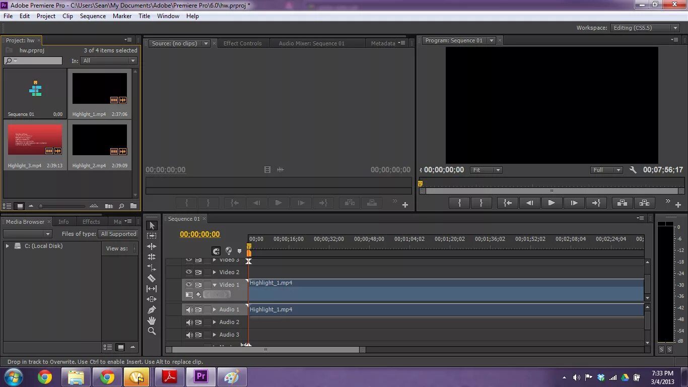
Task: Select Highlight_3.mp4 thumbnail in Project panel
Action: click(35, 140)
